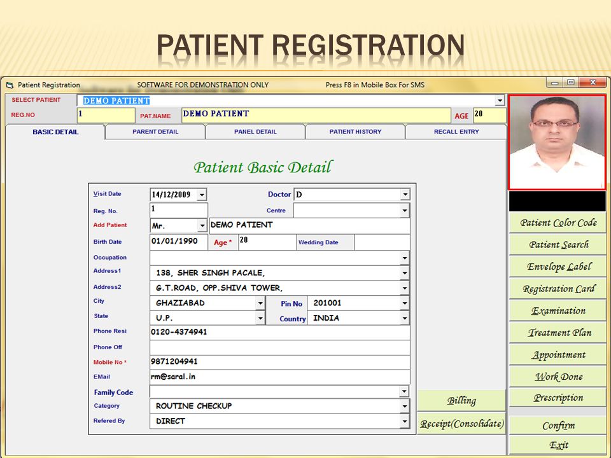Click the Add Patient label
Viewport: 611px width, 458px height.
pos(110,225)
